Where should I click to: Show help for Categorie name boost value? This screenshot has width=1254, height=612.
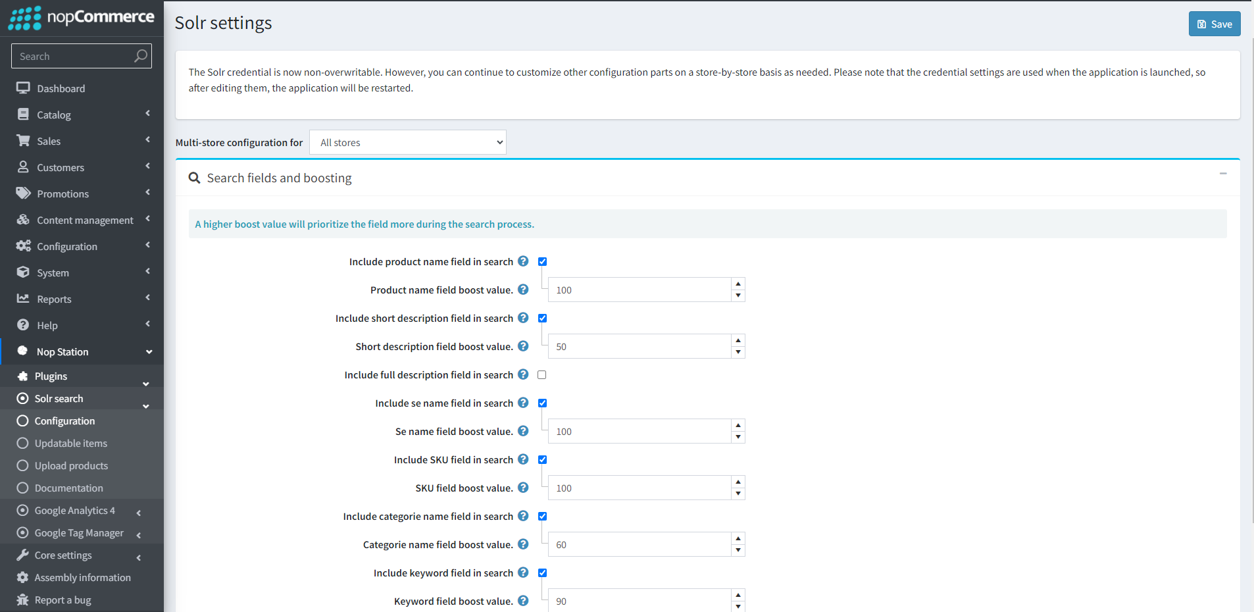coord(523,544)
